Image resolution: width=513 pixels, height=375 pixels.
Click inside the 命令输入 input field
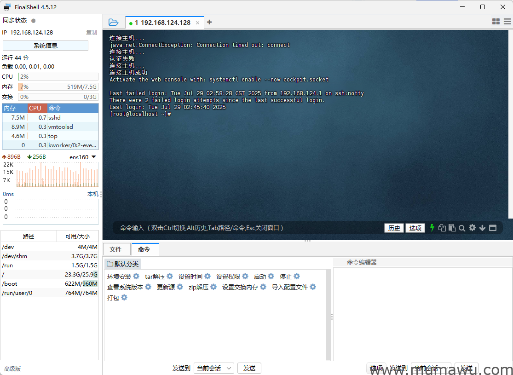[x=248, y=227]
